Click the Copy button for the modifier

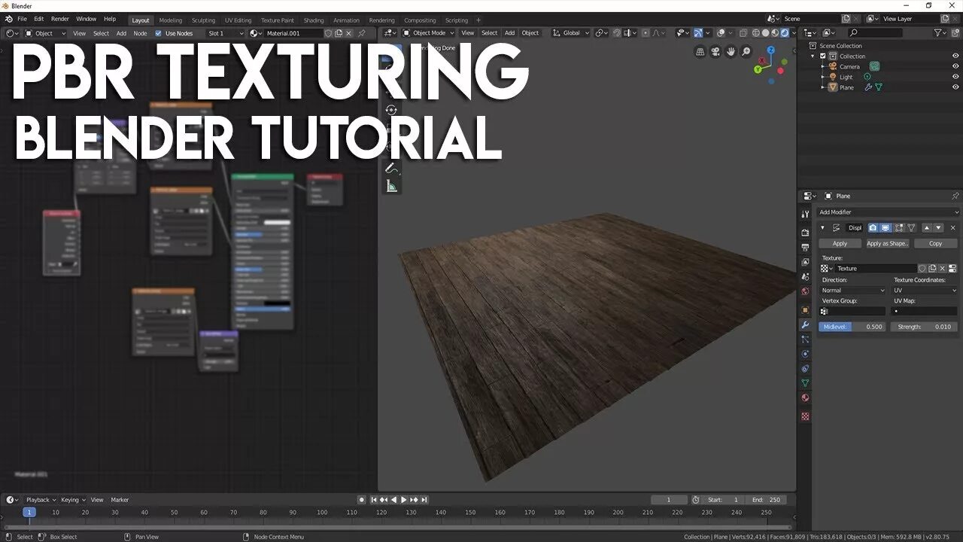[x=936, y=243]
